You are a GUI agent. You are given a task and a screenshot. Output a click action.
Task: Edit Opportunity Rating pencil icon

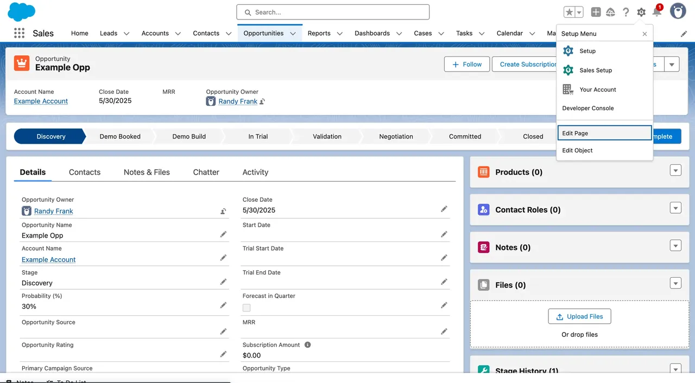223,354
